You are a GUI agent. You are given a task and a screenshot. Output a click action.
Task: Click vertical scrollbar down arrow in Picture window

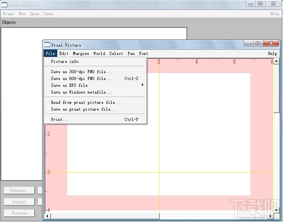pos(276,210)
